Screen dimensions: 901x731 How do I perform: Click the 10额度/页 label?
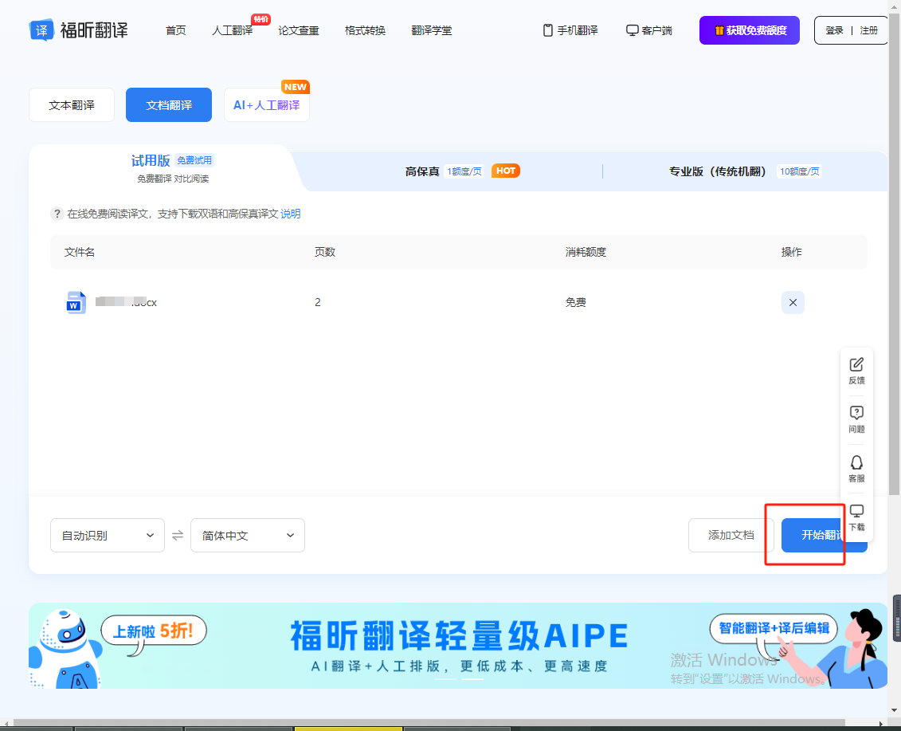coord(799,171)
